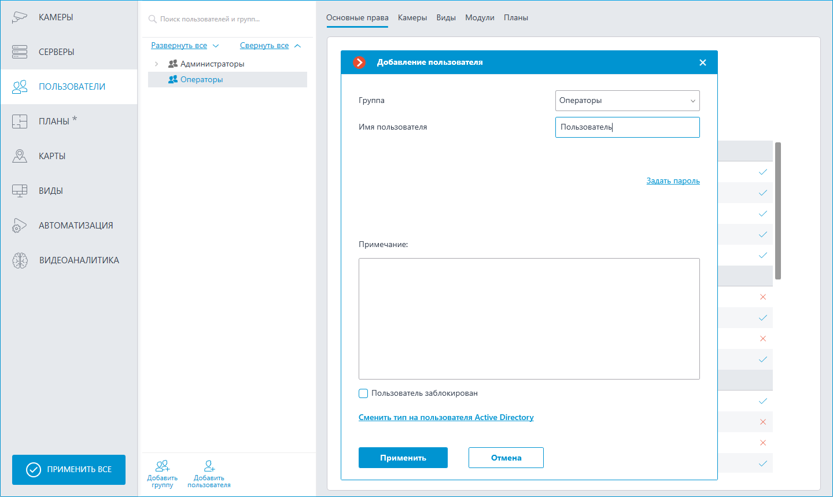This screenshot has height=497, width=833.
Task: Click the user and group search field
Action: [x=228, y=19]
